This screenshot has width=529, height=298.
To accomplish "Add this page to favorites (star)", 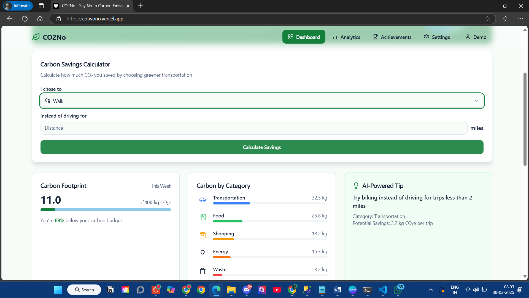I will pos(487,19).
